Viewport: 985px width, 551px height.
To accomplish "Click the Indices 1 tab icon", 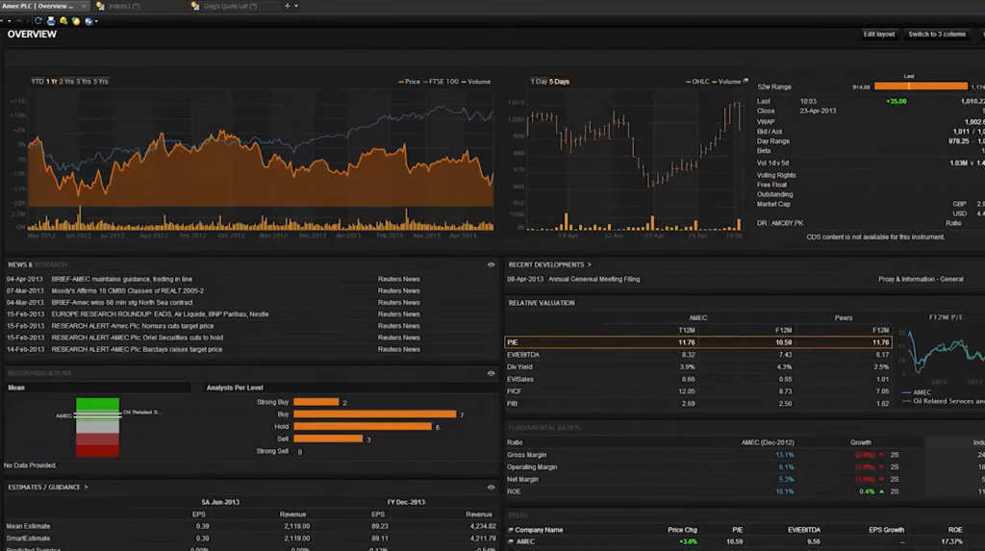I will click(101, 6).
